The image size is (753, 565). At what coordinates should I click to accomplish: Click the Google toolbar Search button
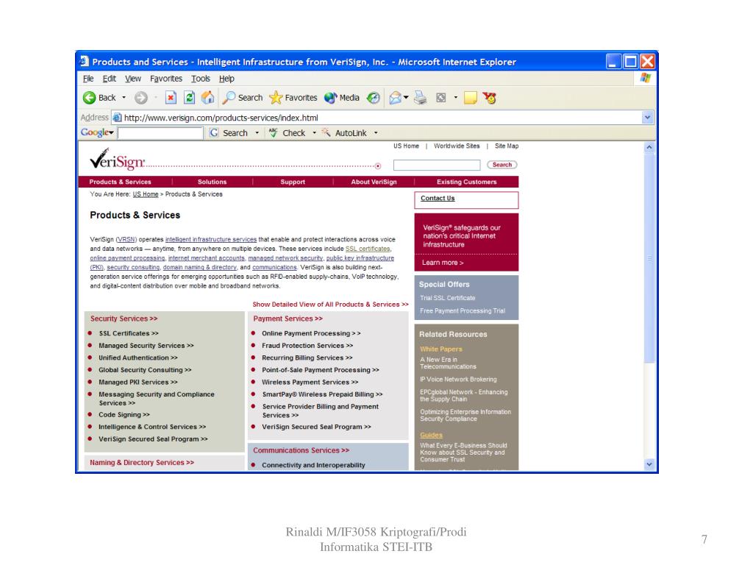pos(229,133)
